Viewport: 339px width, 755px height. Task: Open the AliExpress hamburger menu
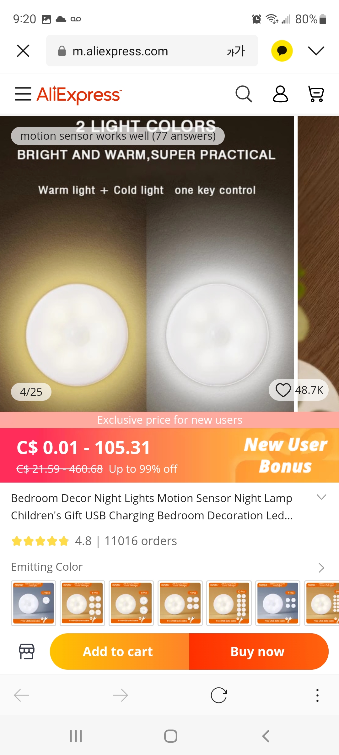tap(23, 94)
